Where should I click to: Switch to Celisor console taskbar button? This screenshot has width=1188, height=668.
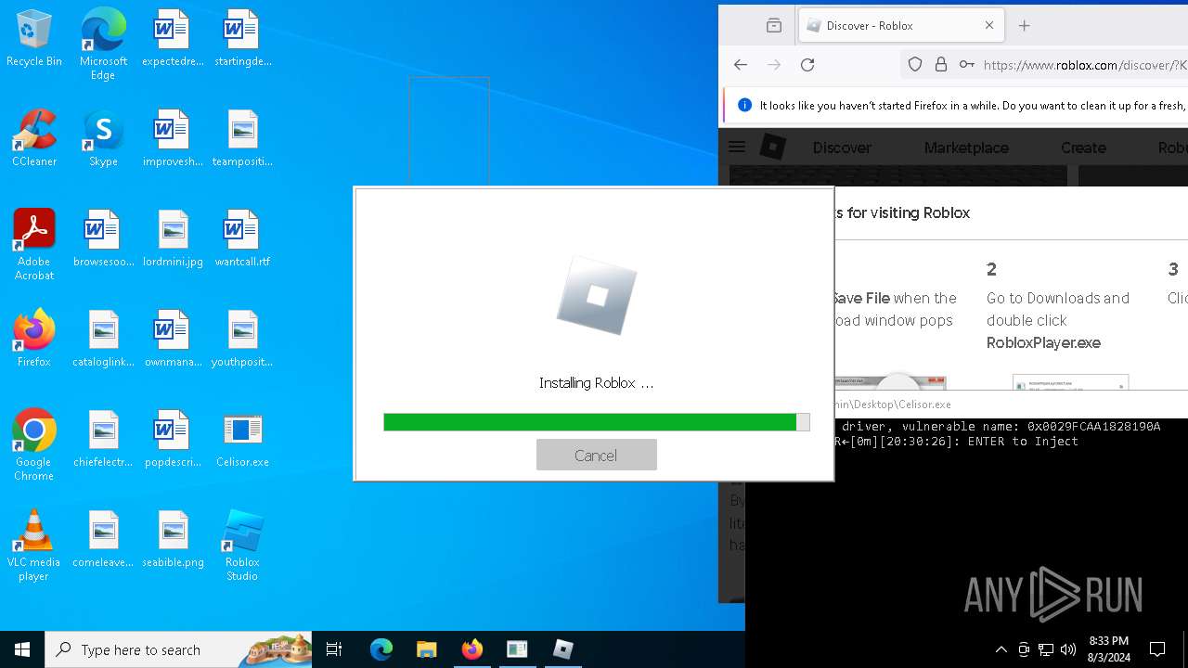click(517, 649)
